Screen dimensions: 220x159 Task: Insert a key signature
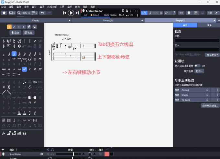tap(9, 41)
